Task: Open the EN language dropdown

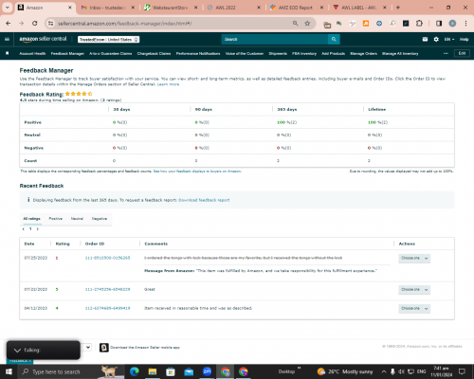Action: tap(449, 39)
